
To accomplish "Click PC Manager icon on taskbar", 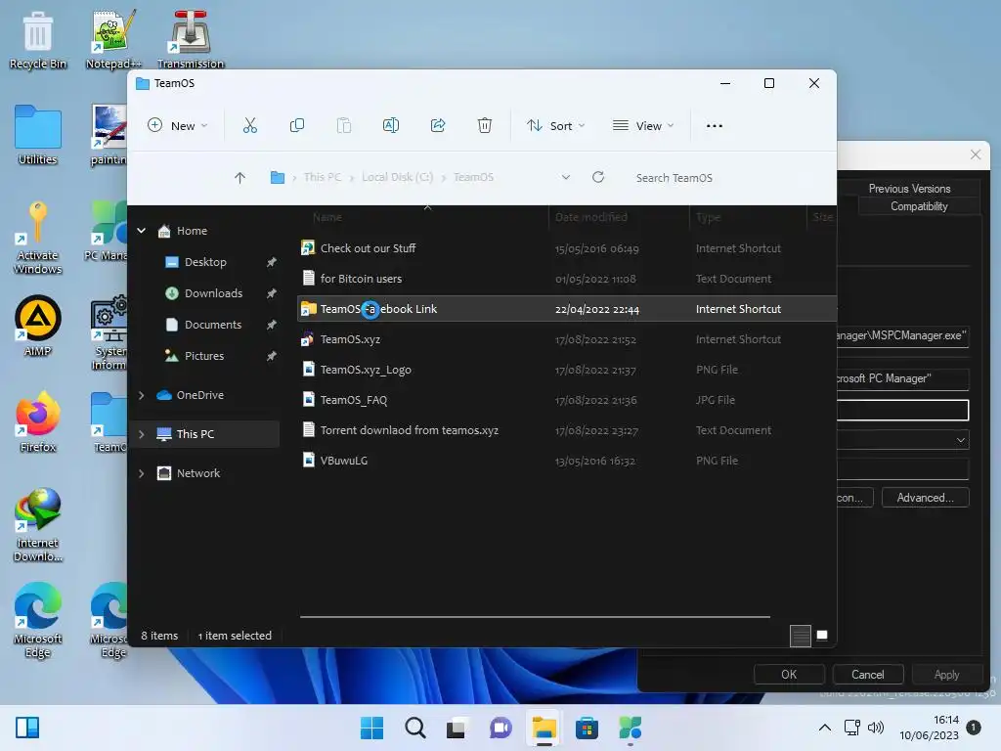I will click(x=630, y=728).
